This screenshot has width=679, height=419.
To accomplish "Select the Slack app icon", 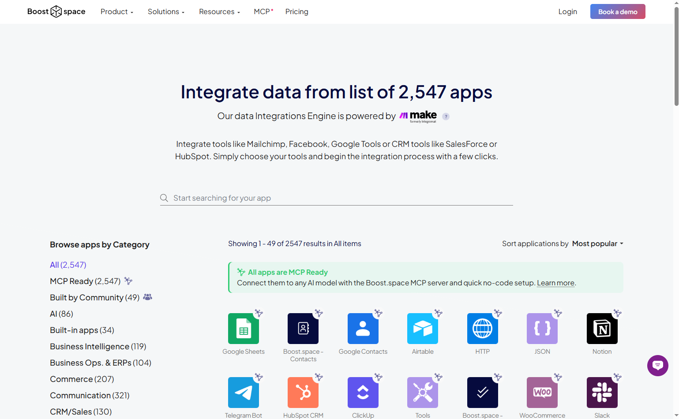I will coord(602,393).
